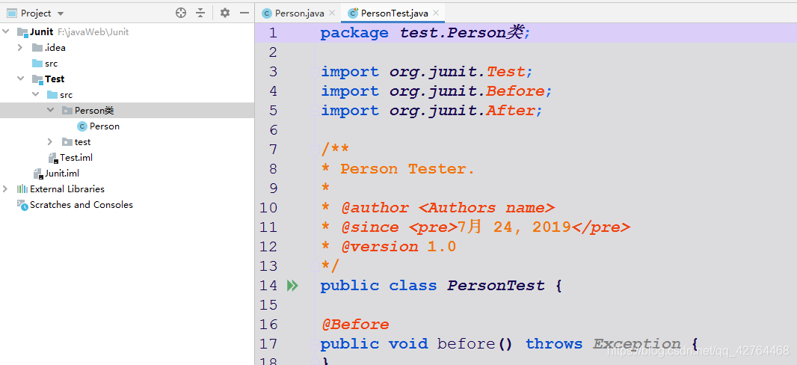Close the PersonTest.java tab

436,13
